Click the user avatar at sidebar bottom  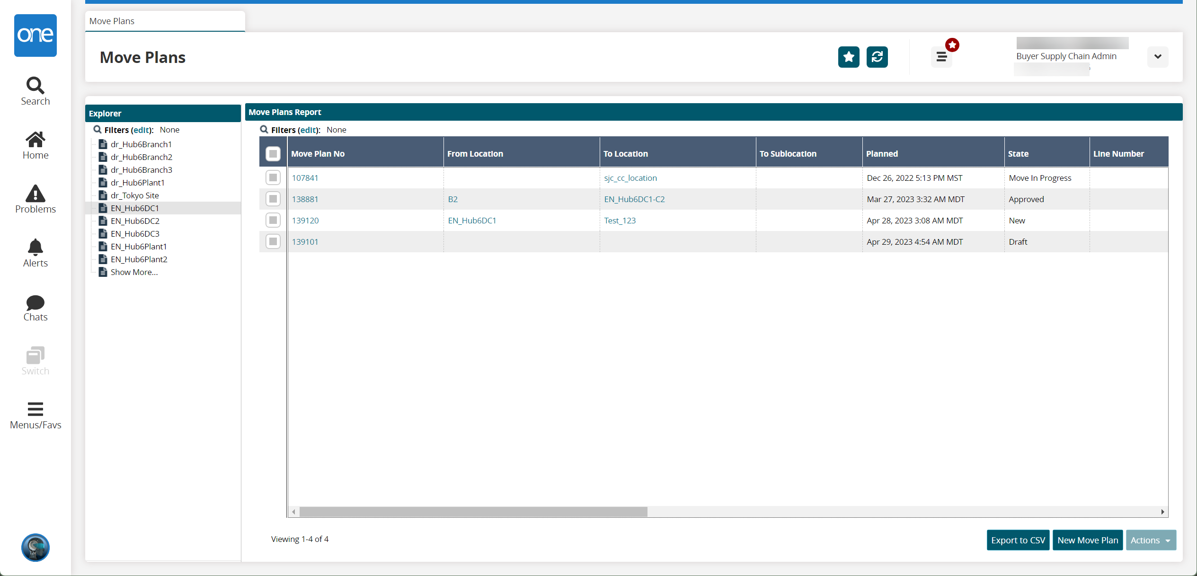pyautogui.click(x=35, y=548)
